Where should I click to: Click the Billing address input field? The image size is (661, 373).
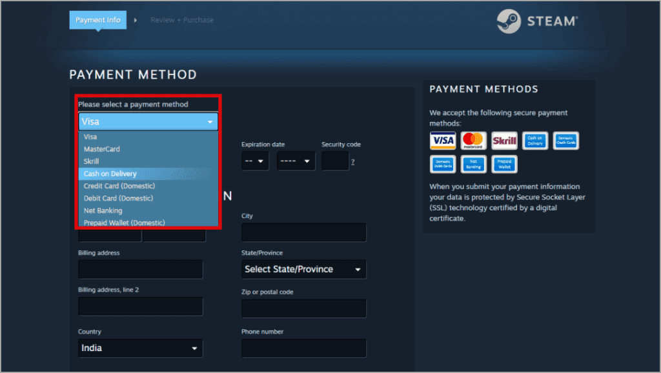pyautogui.click(x=140, y=269)
